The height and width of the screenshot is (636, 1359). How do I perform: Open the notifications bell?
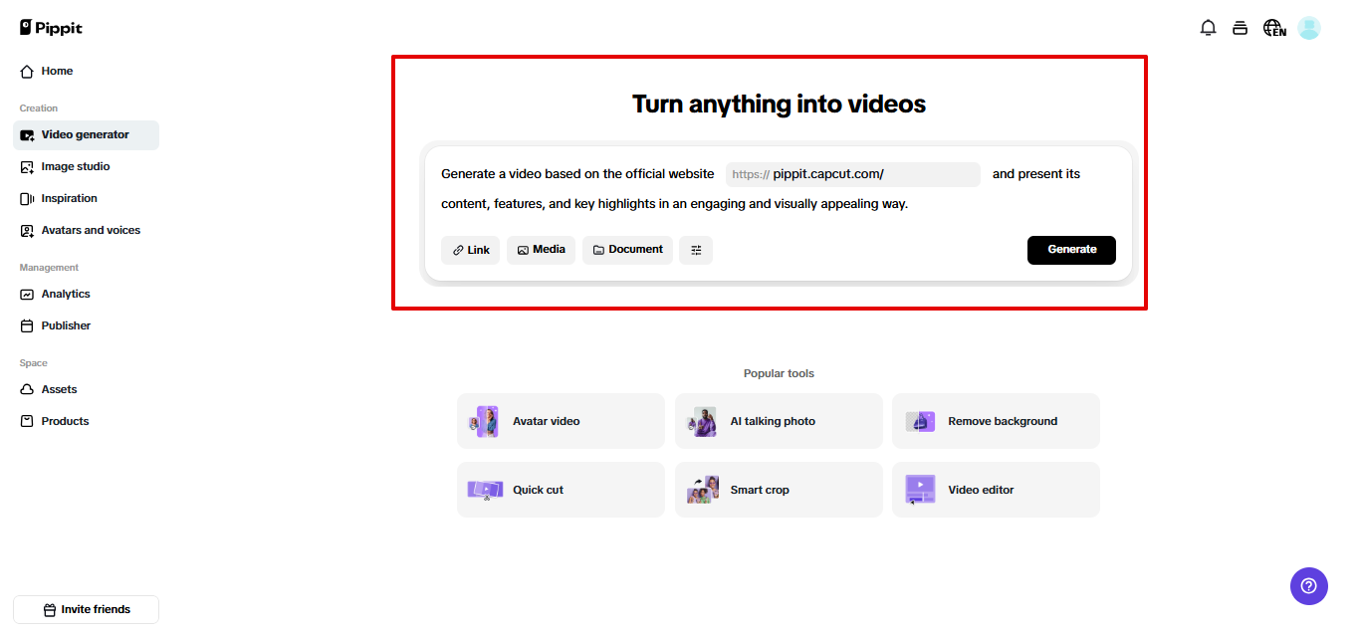(1208, 28)
